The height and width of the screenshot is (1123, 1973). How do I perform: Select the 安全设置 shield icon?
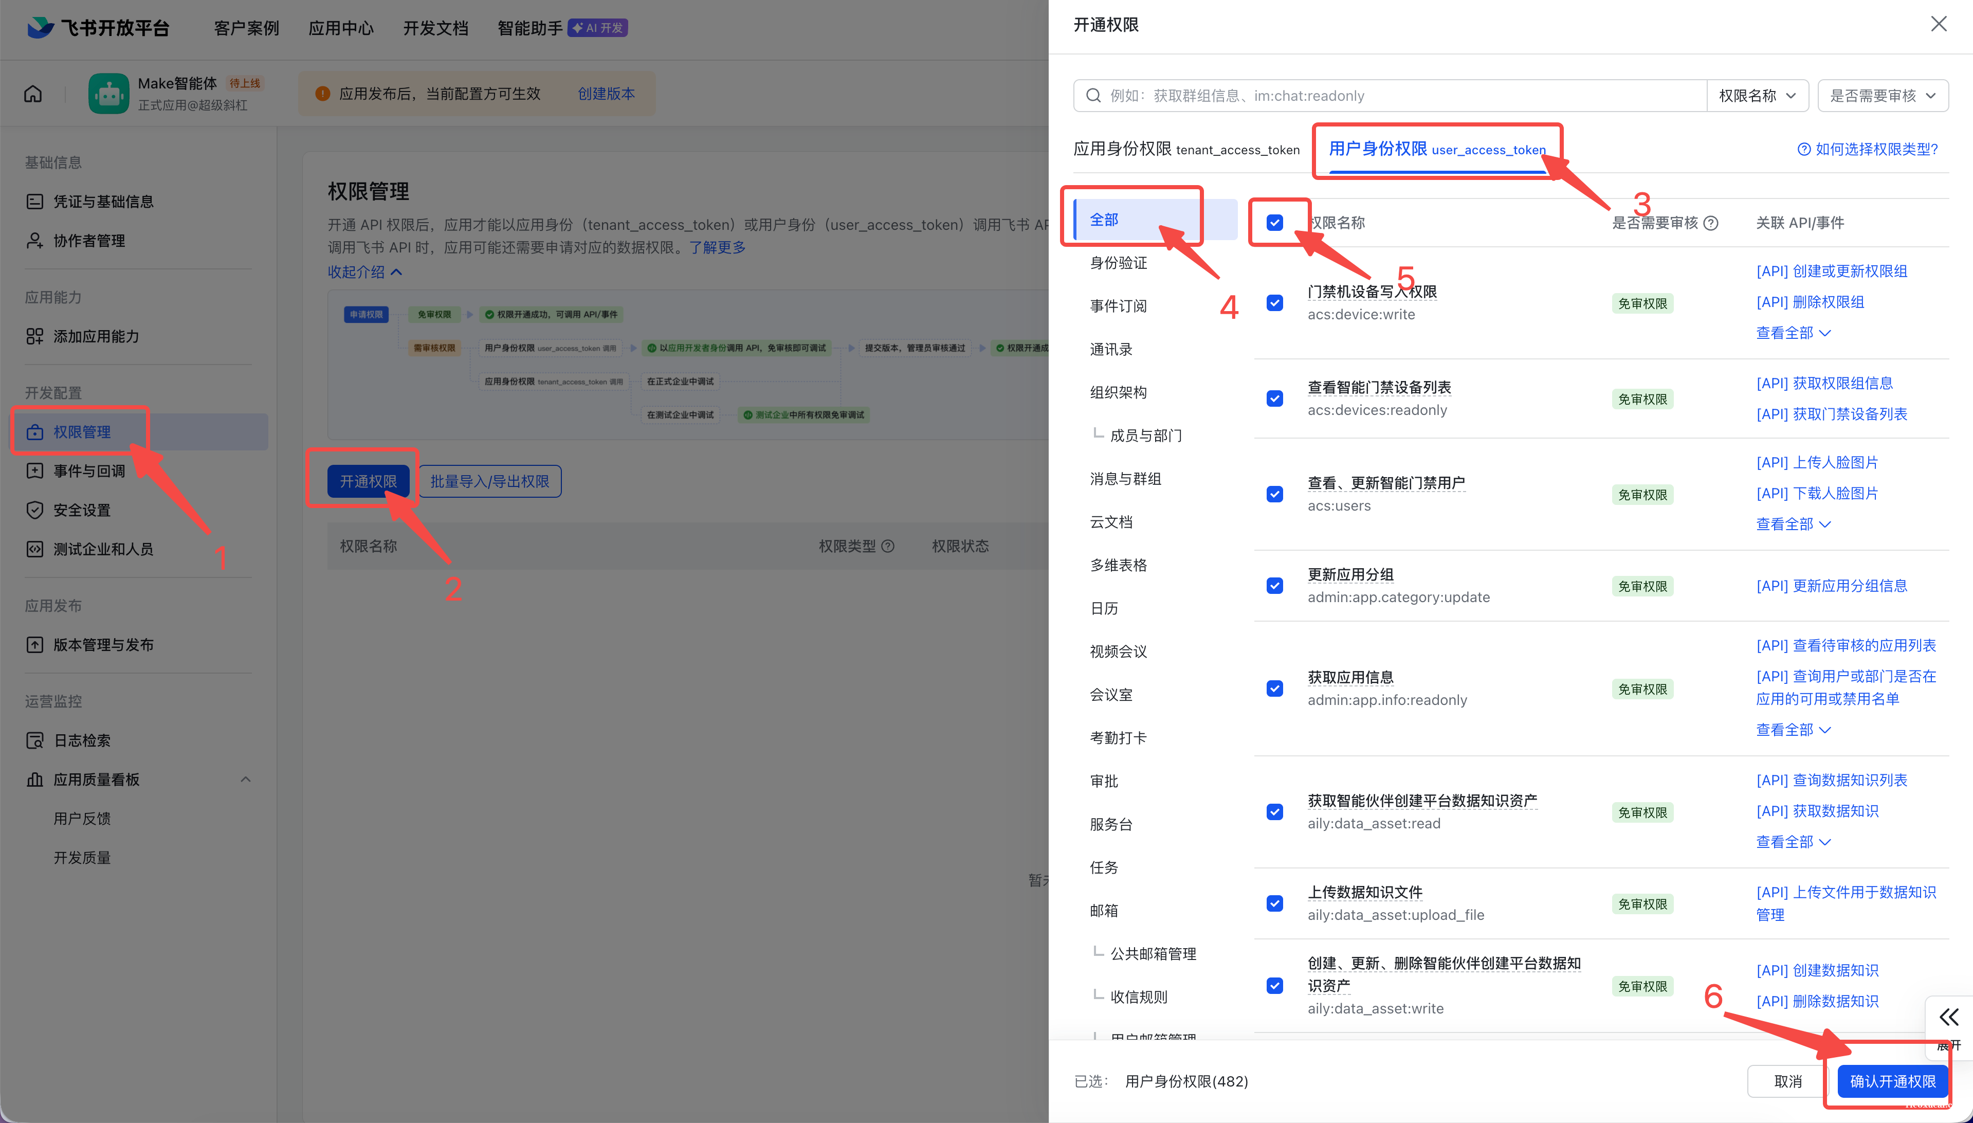34,510
